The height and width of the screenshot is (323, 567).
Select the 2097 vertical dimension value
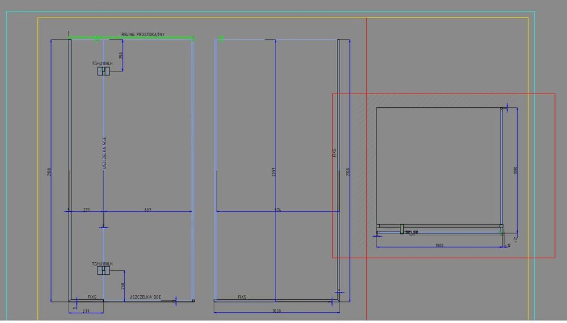tap(274, 171)
